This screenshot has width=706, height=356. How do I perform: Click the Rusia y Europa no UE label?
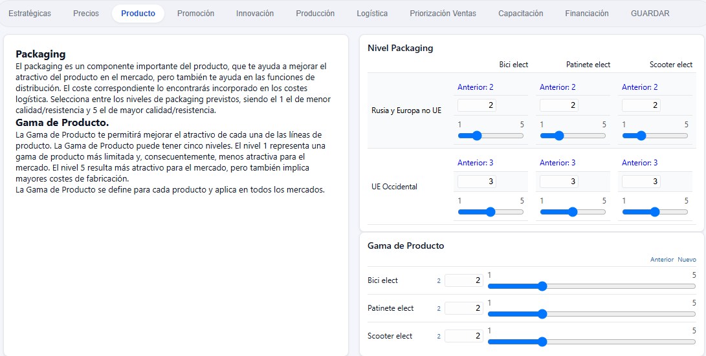pyautogui.click(x=406, y=110)
